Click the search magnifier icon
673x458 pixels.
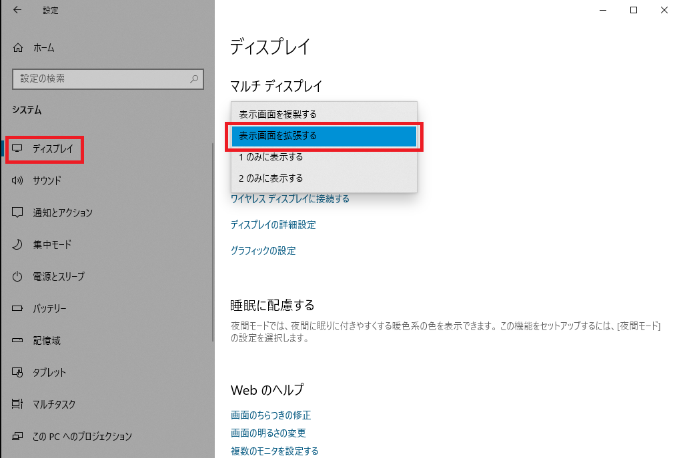tap(194, 79)
